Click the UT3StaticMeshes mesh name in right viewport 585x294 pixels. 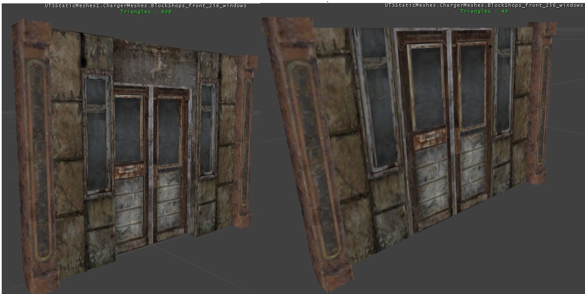pos(484,6)
